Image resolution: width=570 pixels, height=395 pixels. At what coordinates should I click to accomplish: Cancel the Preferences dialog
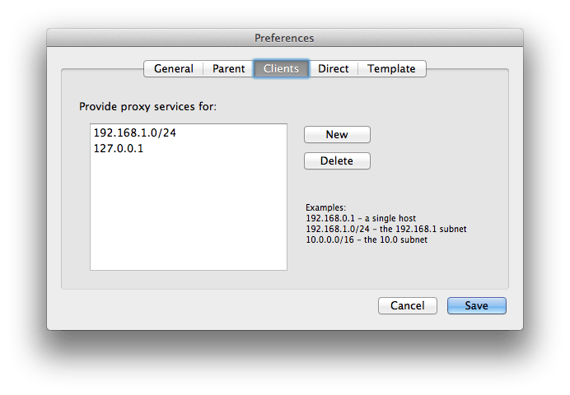click(407, 305)
